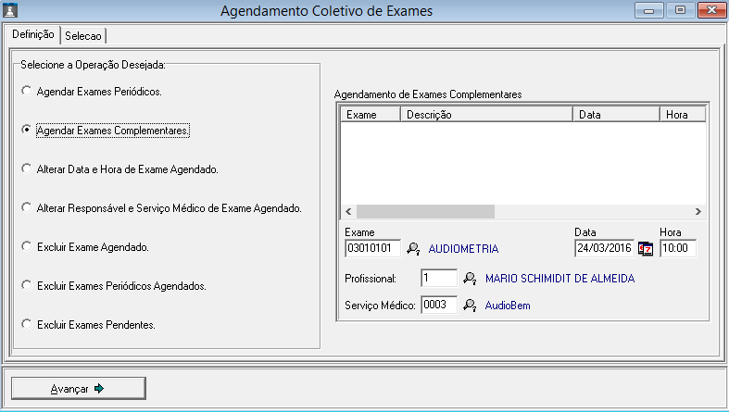
Task: Focus the Hora field 10:00
Action: (x=678, y=248)
